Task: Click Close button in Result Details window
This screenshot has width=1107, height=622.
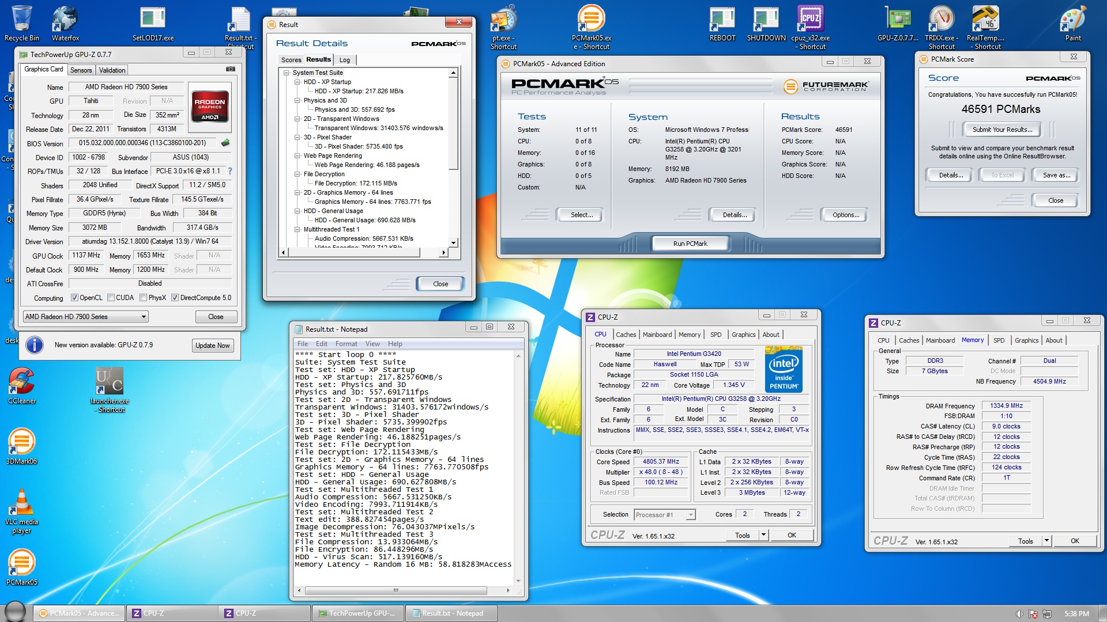Action: point(440,284)
